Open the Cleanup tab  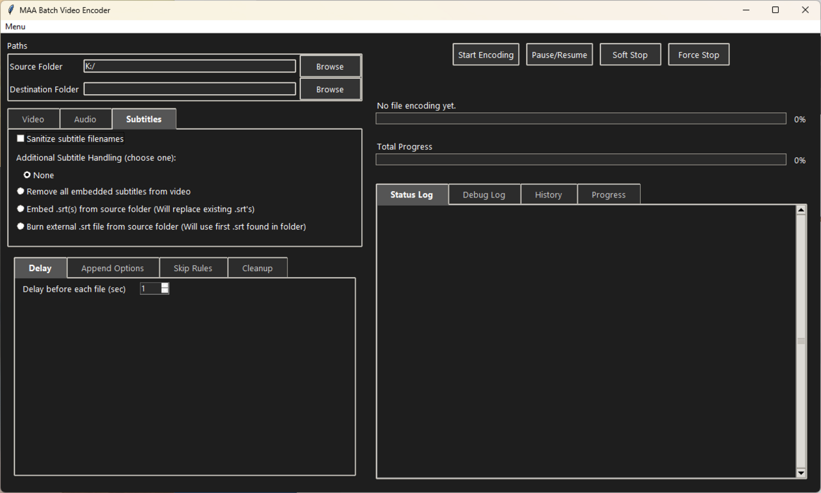[x=257, y=268]
